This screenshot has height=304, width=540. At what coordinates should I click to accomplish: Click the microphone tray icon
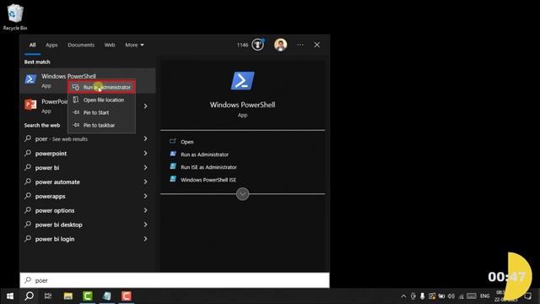(422, 296)
